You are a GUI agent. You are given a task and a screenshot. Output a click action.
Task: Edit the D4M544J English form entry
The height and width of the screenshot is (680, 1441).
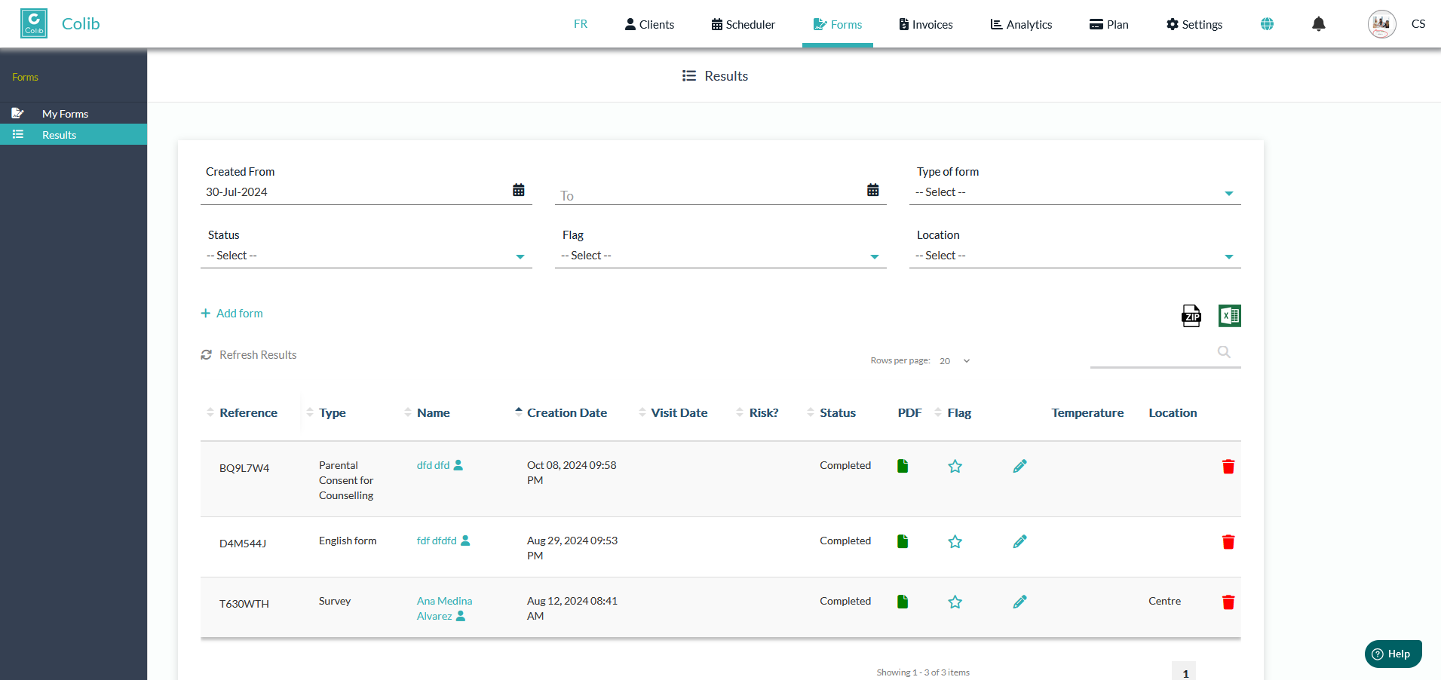tap(1019, 542)
